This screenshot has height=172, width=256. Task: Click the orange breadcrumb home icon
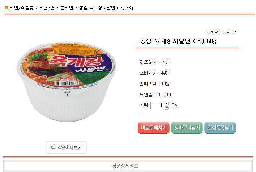point(6,8)
